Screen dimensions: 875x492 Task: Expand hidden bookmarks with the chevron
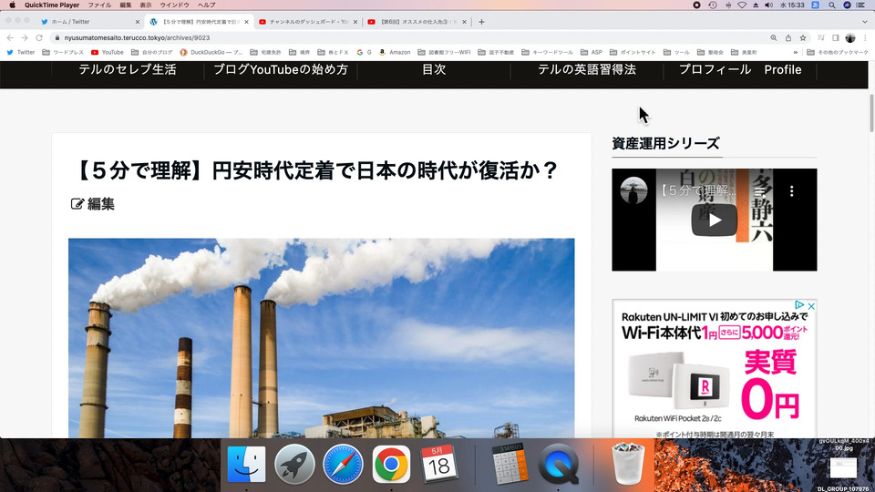tap(795, 53)
